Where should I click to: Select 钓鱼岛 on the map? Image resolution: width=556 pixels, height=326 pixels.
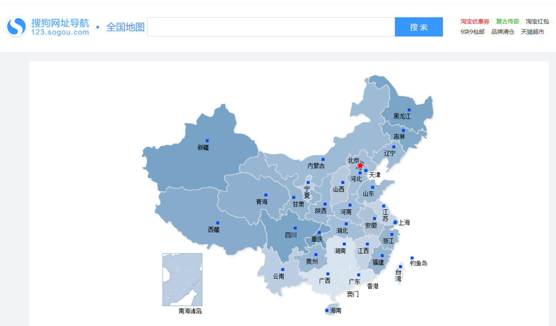coord(419,263)
